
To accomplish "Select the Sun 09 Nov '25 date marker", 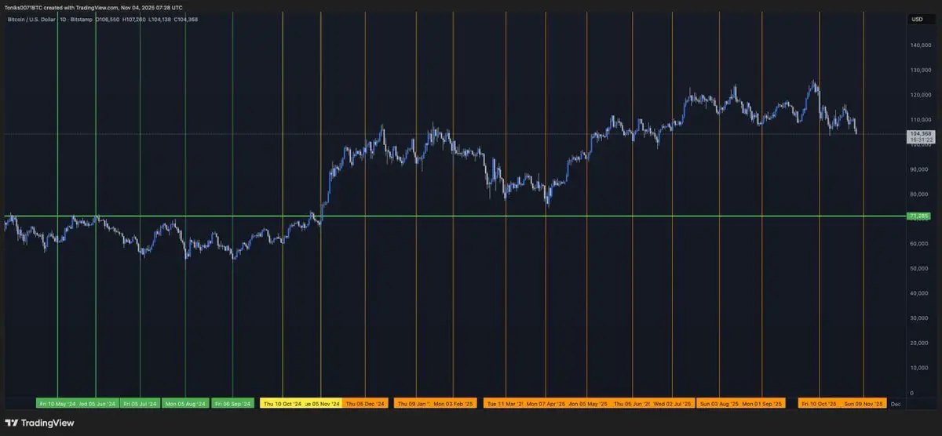I will [863, 403].
